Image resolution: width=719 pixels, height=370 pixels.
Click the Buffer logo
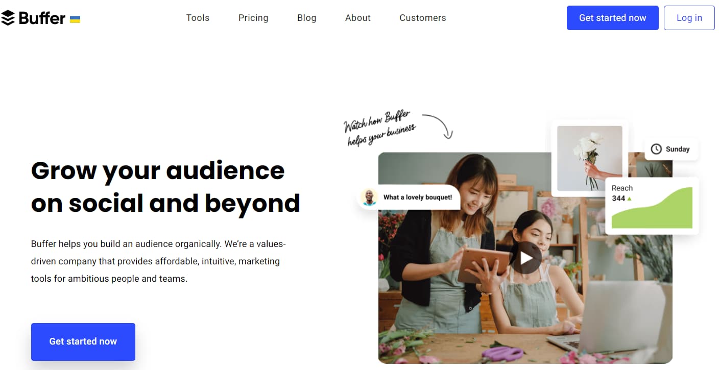[x=33, y=18]
